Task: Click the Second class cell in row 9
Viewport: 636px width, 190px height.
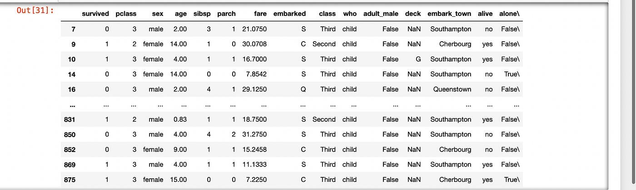Action: pyautogui.click(x=324, y=44)
